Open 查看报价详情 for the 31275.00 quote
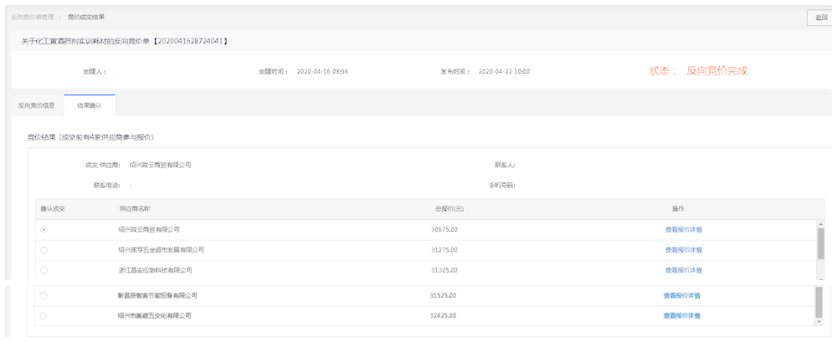This screenshot has height=342, width=837. click(683, 250)
